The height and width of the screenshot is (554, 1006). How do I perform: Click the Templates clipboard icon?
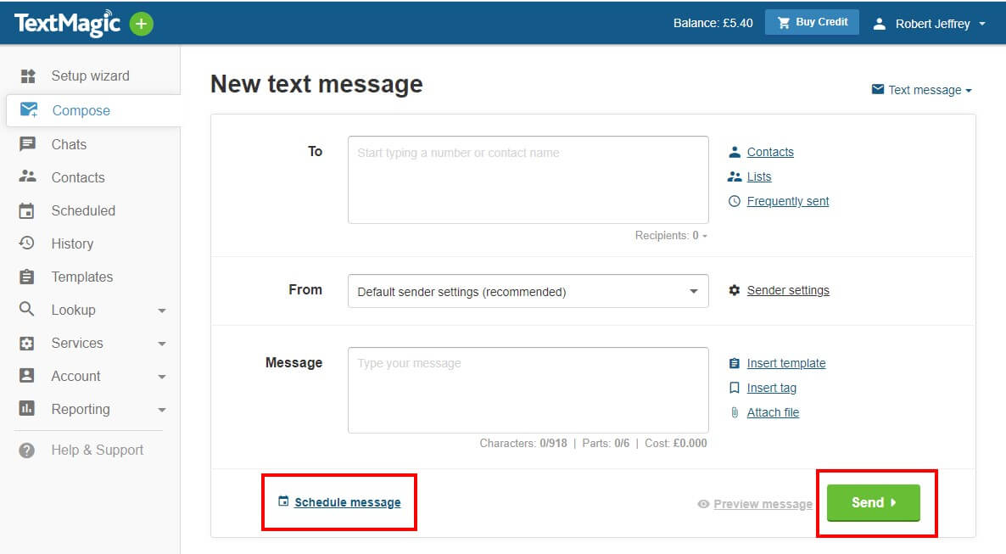(x=27, y=277)
